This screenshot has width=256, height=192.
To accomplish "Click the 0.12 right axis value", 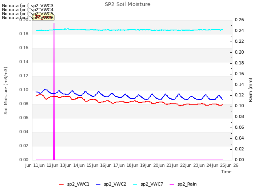I will click(x=239, y=95).
